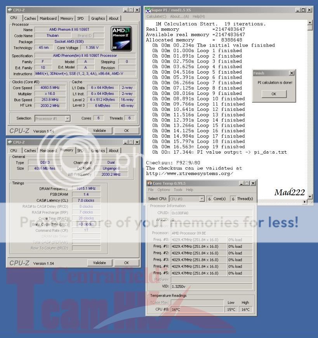Open the Tools menu in Core Temp
Viewport: 318px width, 338px height.
click(x=178, y=190)
